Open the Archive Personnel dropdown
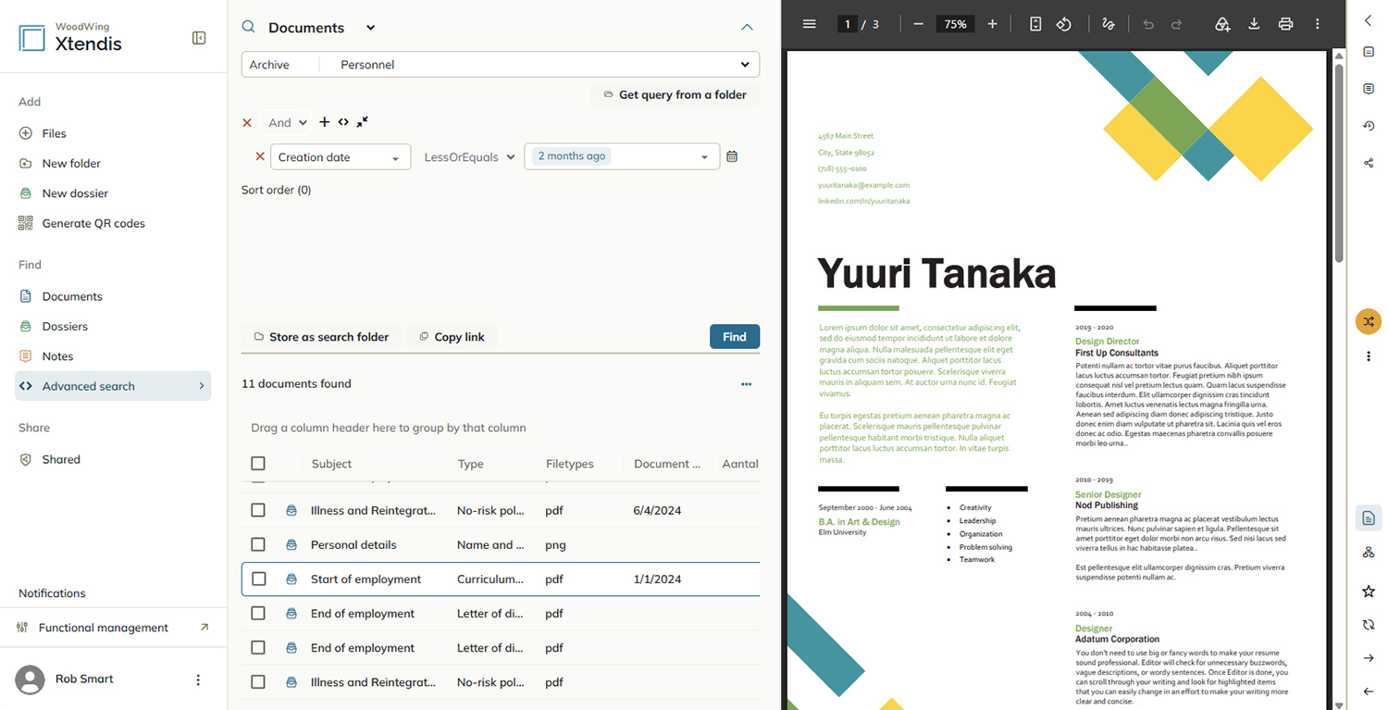Viewport: 1388px width, 710px height. (501, 65)
